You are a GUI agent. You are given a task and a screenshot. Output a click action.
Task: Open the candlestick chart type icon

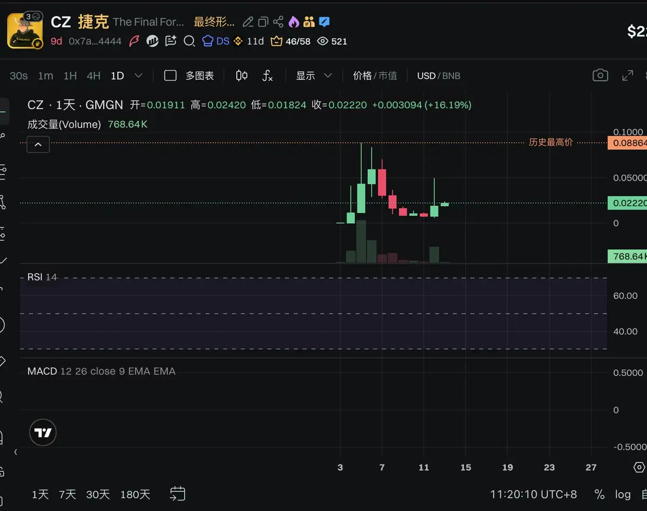(242, 76)
